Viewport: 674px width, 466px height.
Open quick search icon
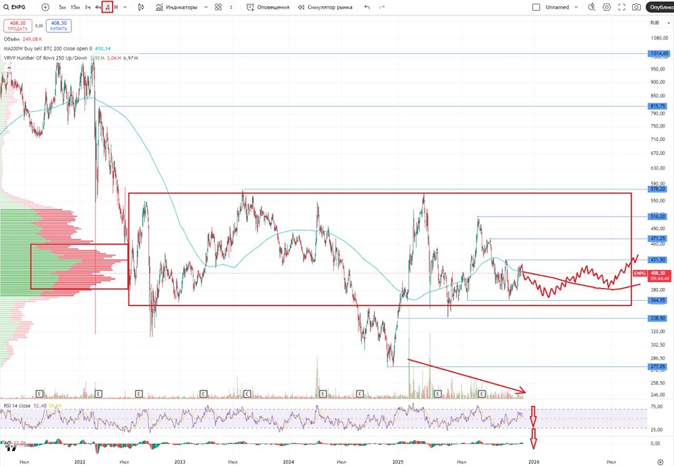(x=592, y=7)
